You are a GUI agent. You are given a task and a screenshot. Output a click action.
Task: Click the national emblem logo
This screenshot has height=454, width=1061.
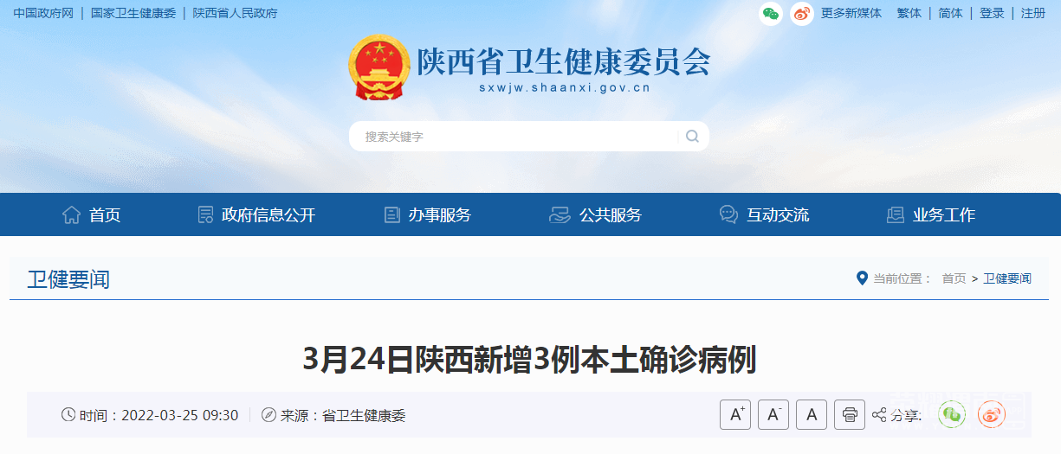(379, 67)
